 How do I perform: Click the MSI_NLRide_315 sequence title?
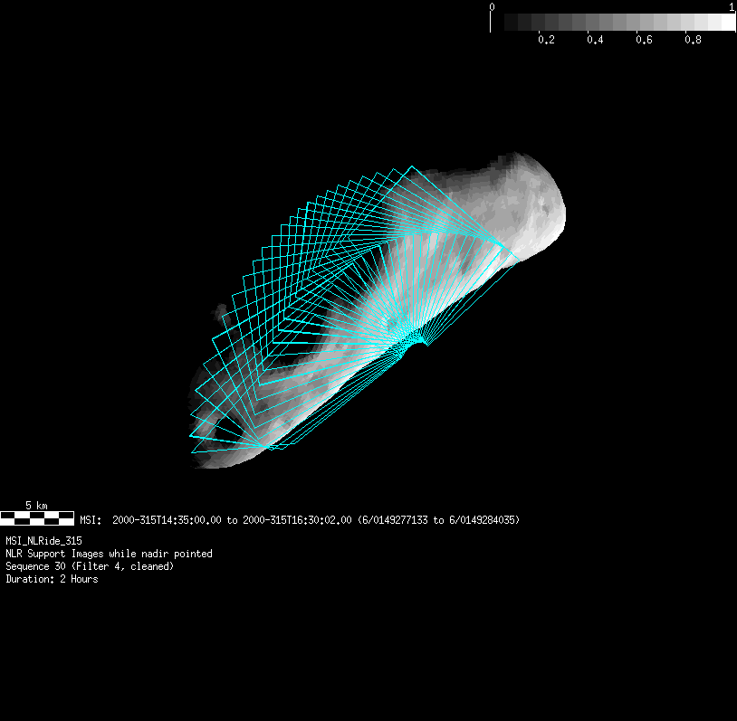[43, 540]
